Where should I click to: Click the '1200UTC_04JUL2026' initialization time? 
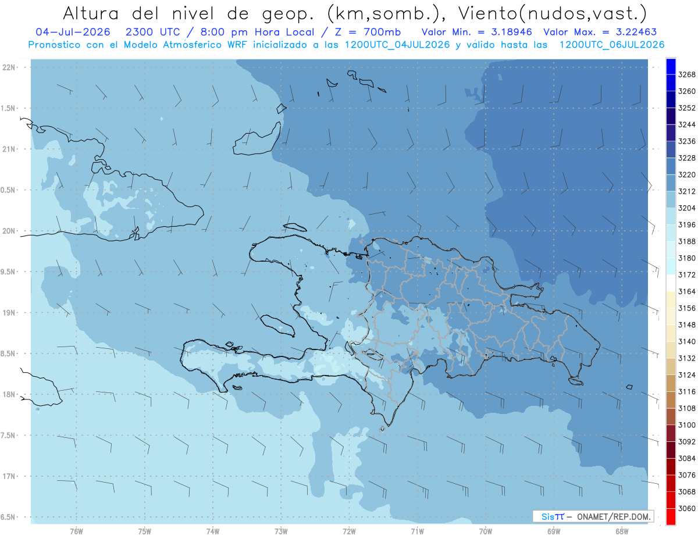pyautogui.click(x=397, y=45)
